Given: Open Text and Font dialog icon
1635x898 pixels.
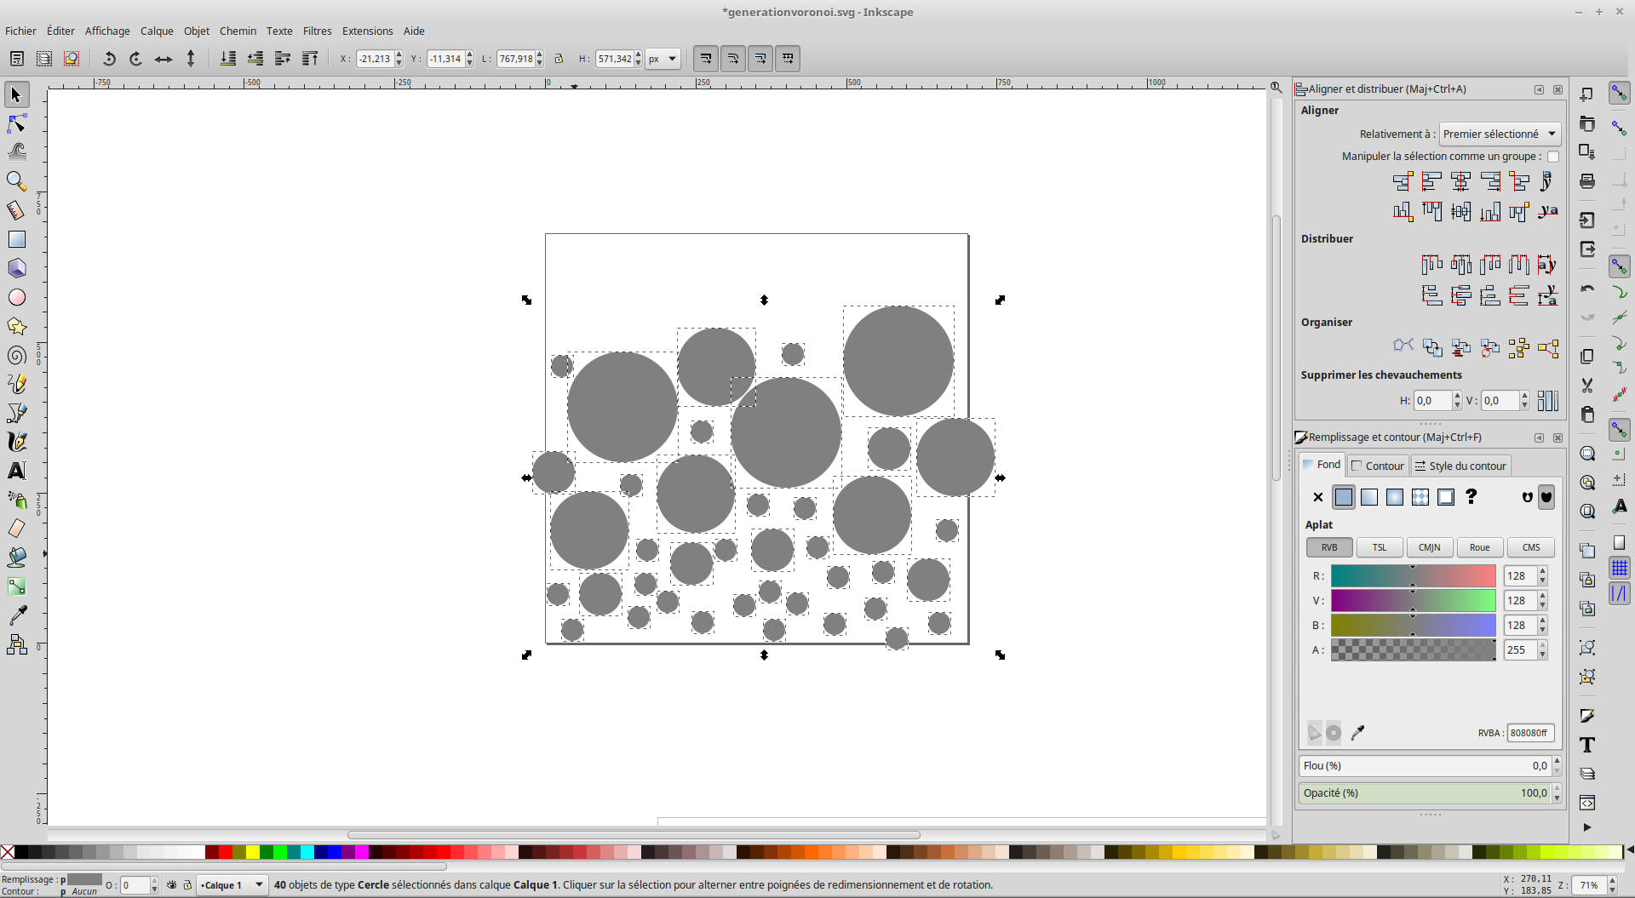Looking at the screenshot, I should click(1587, 745).
